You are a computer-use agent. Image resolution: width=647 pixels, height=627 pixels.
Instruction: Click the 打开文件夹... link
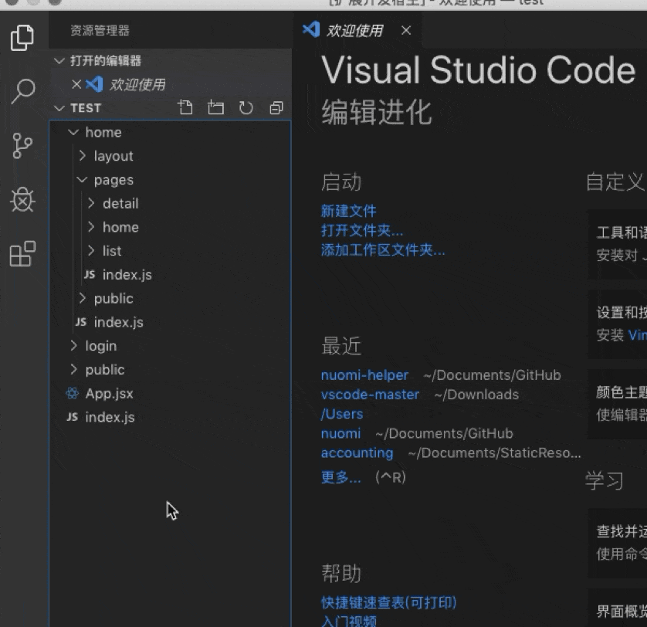pyautogui.click(x=362, y=230)
